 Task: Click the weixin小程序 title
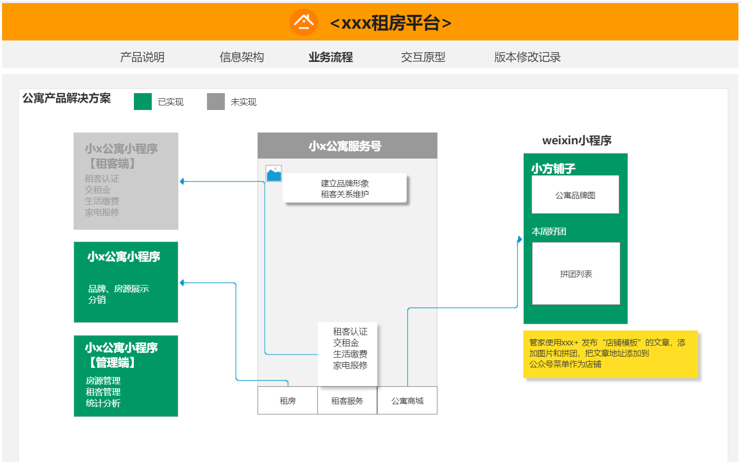tap(577, 140)
